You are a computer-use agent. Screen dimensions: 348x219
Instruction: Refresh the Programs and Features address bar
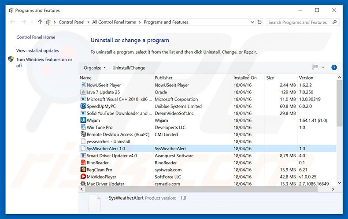259,22
